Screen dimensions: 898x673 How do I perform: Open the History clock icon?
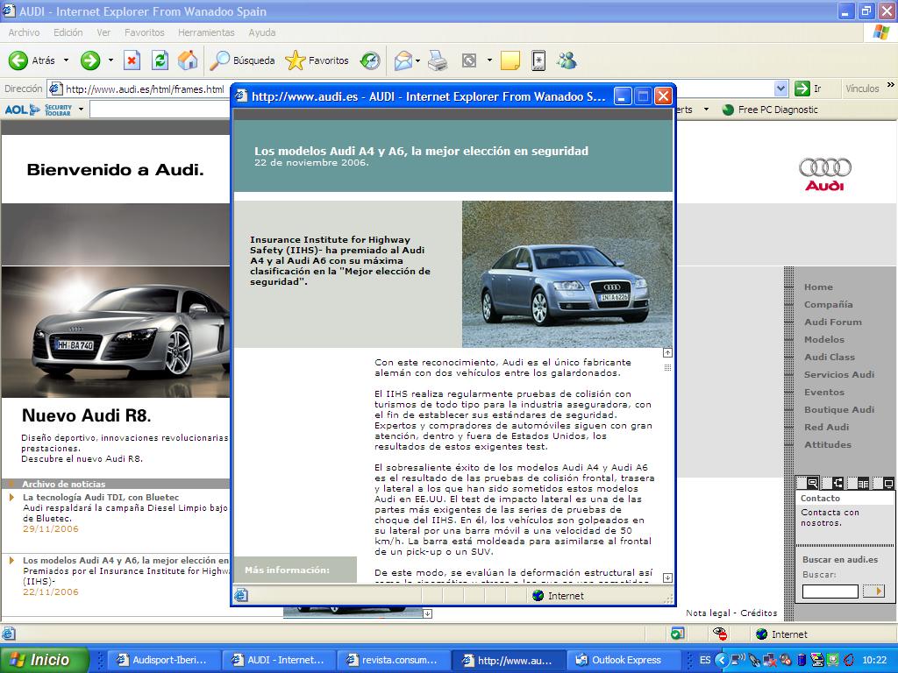pos(370,60)
